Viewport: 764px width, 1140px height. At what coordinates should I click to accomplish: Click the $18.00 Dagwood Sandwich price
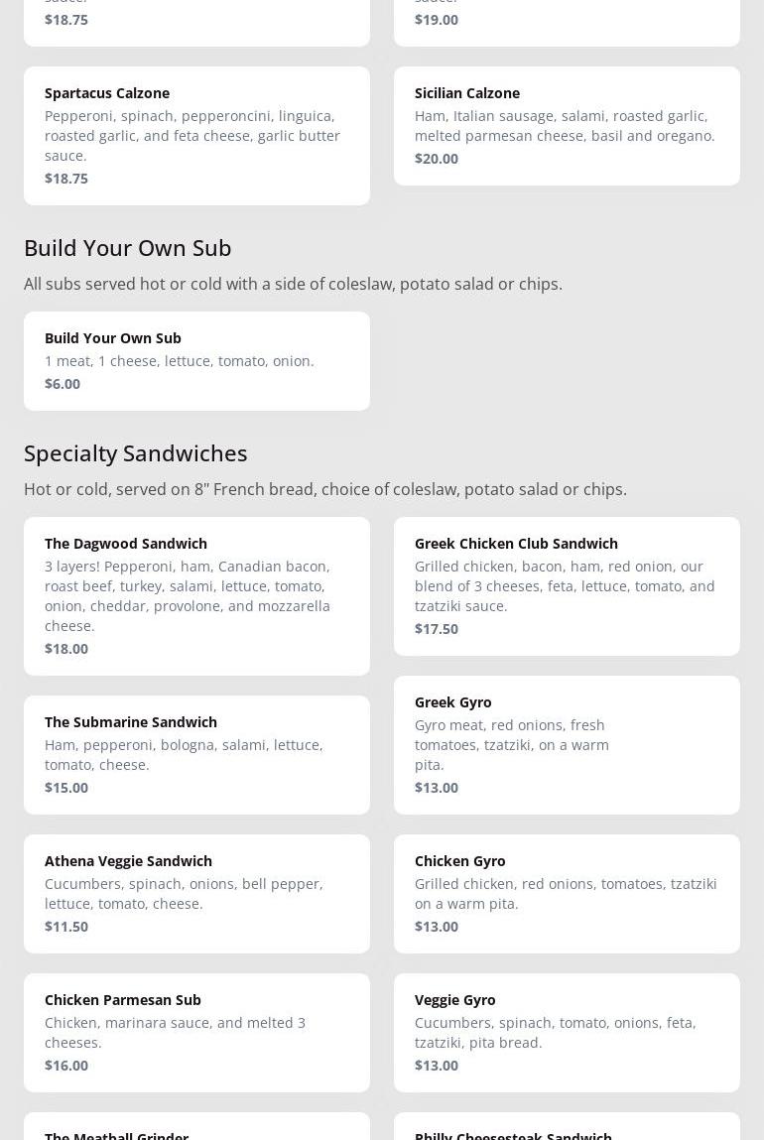click(66, 648)
